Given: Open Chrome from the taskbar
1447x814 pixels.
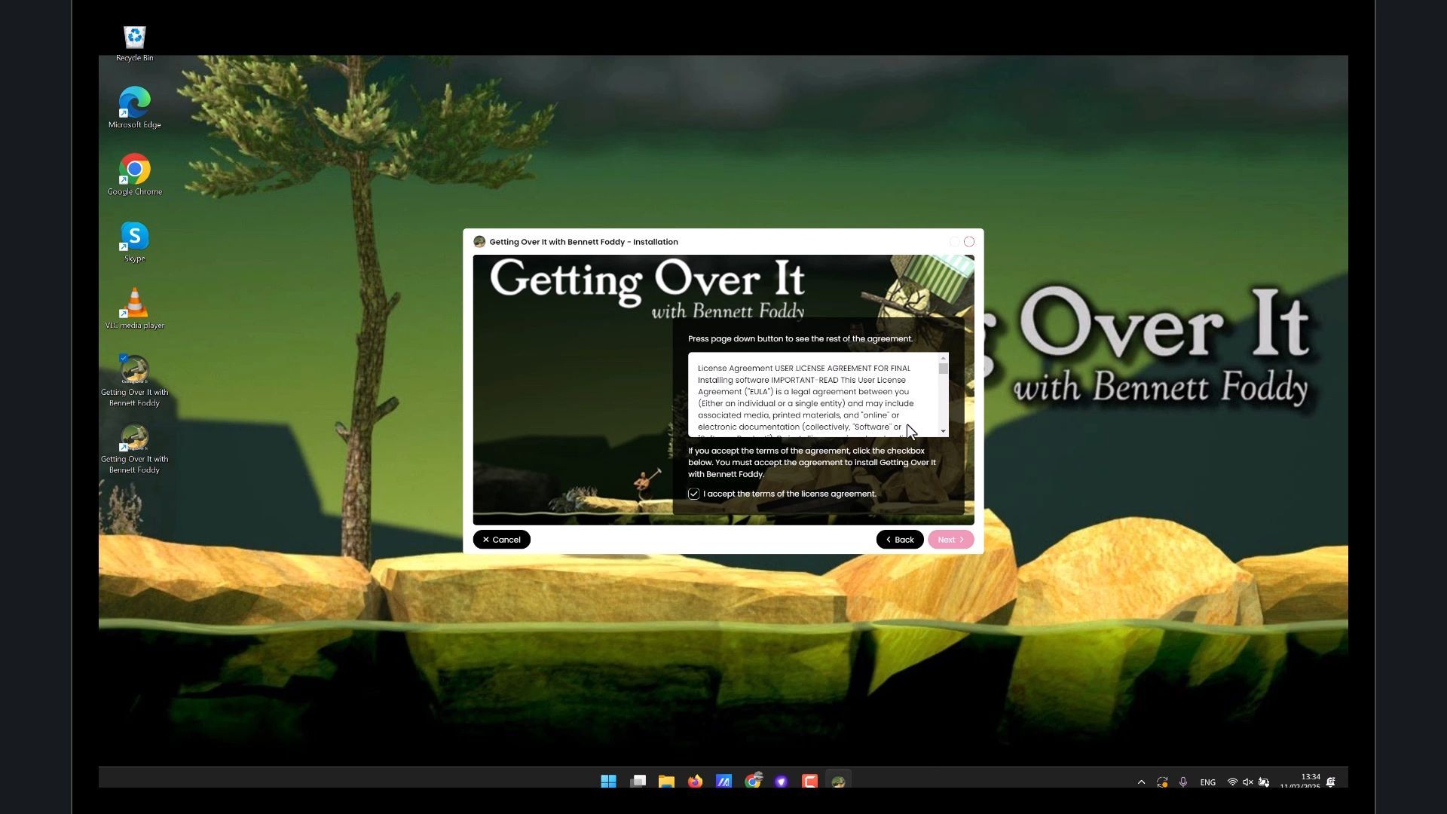Looking at the screenshot, I should [752, 781].
